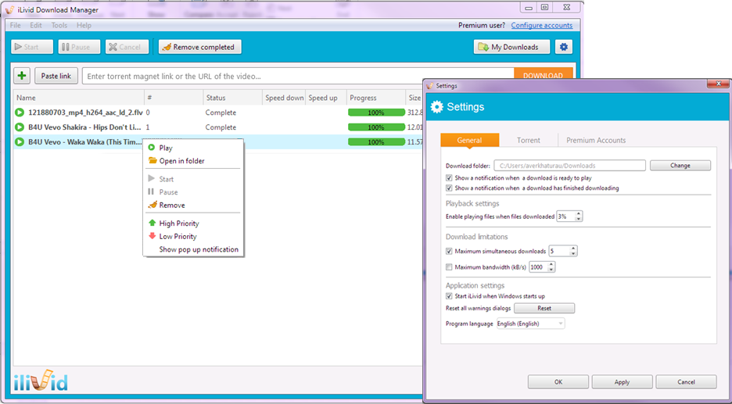Sort by the Speed up column header
The image size is (732, 404).
tap(326, 98)
